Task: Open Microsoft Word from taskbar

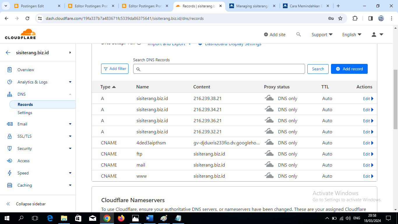Action: pos(149,218)
